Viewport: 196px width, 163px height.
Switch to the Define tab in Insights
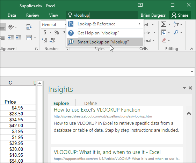[90, 103]
